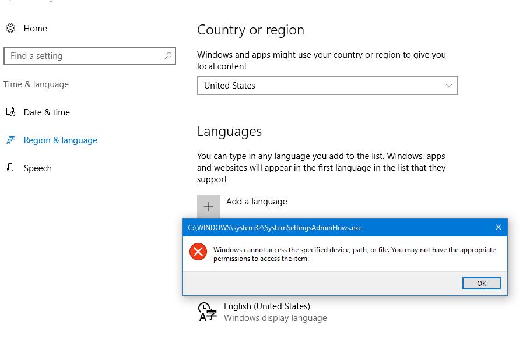
Task: Click the English (United States) language icon
Action: point(207,312)
